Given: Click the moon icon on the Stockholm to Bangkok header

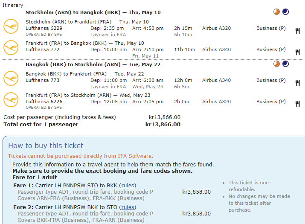Looking at the screenshot, I should pyautogui.click(x=285, y=12).
